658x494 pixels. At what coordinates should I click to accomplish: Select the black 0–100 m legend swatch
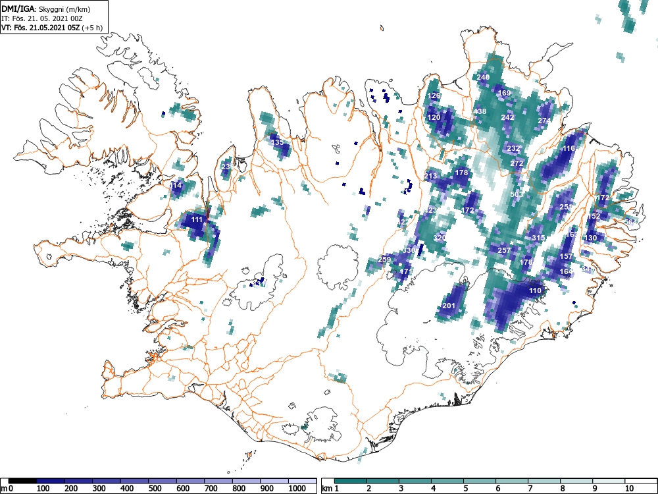click(x=22, y=481)
